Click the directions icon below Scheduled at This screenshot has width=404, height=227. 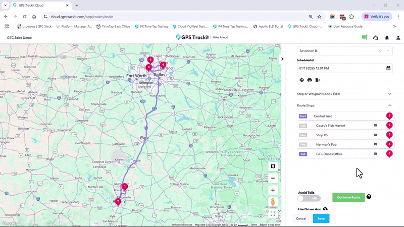[x=301, y=80]
